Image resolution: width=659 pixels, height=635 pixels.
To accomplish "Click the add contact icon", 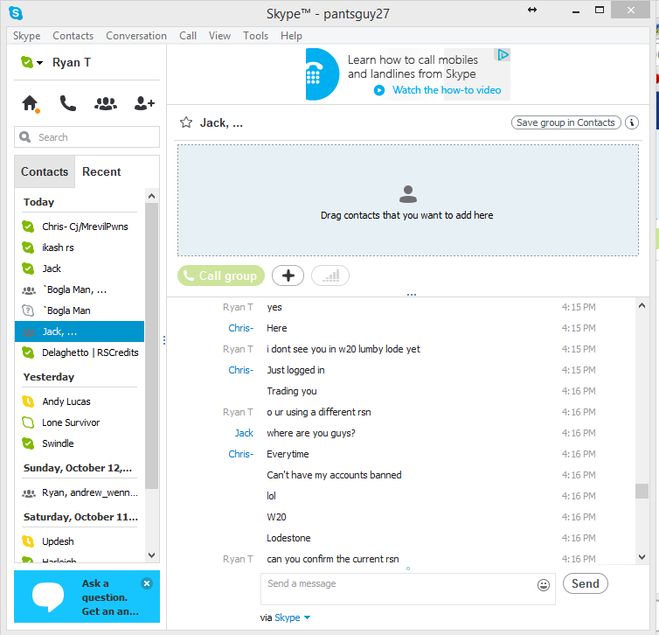I will click(x=144, y=103).
